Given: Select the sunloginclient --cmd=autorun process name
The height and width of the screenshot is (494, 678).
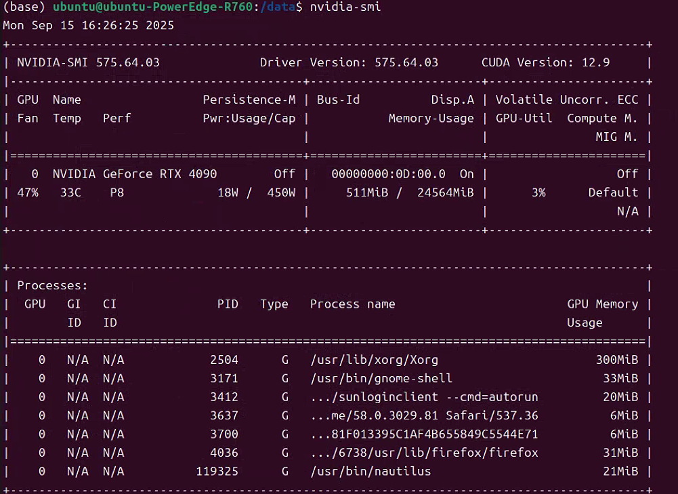Looking at the screenshot, I should point(424,398).
